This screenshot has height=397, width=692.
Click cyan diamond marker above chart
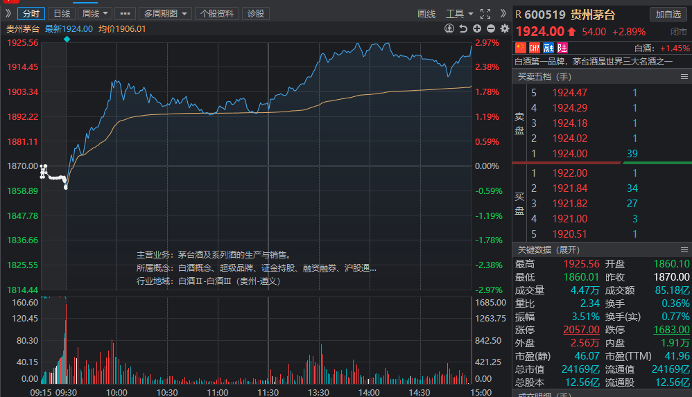[x=67, y=39]
